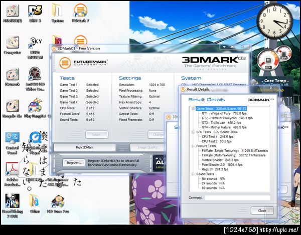Screen dimensions: 301x235
Task: Select the Vertex Shader result row
Action: point(220,160)
